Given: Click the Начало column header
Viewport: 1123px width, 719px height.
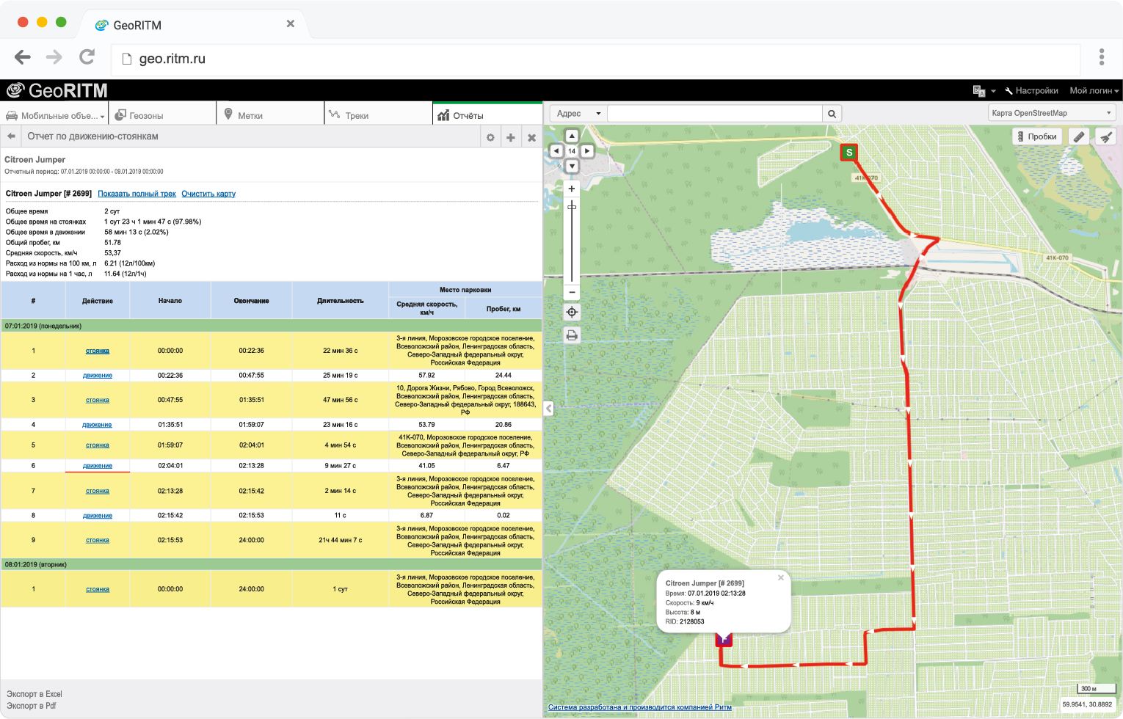Looking at the screenshot, I should tap(170, 301).
